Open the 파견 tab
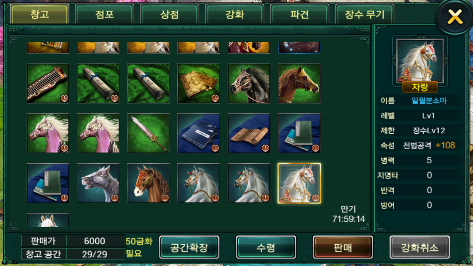This screenshot has width=473, height=266. point(300,14)
